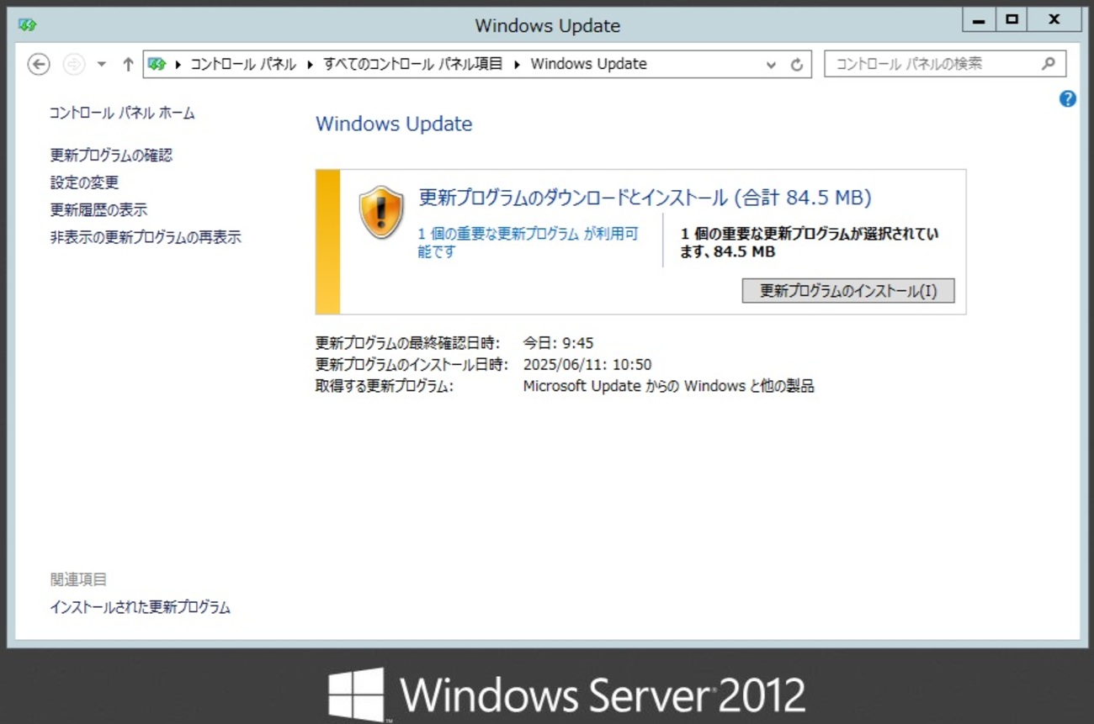Viewport: 1094px width, 724px height.
Task: Open help with the blue question mark
Action: pyautogui.click(x=1067, y=99)
